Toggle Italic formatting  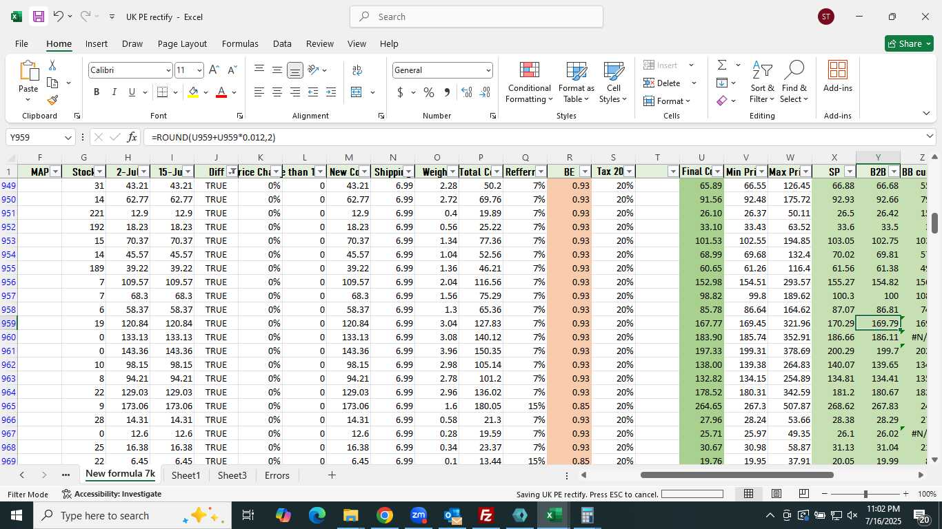click(x=114, y=92)
